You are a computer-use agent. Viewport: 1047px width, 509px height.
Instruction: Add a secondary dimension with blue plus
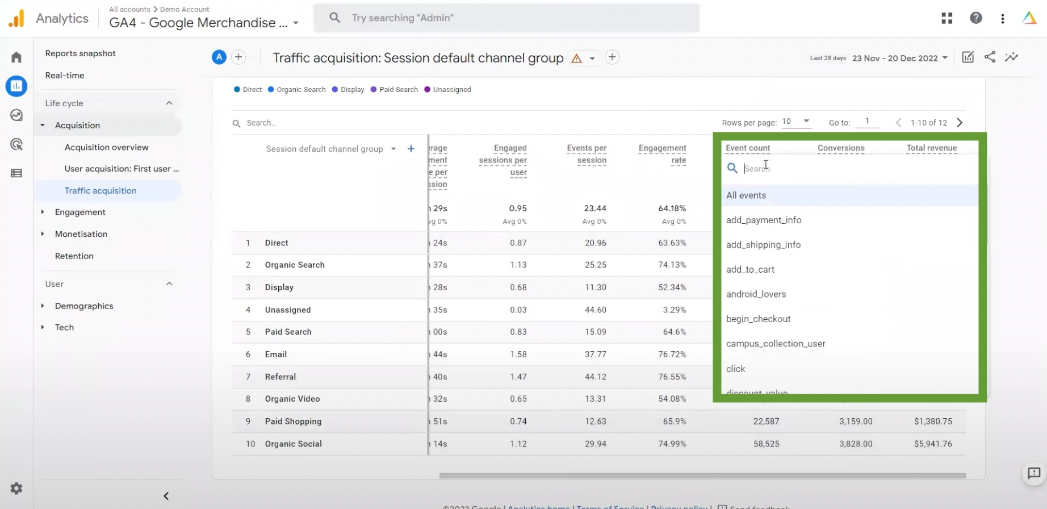[411, 149]
